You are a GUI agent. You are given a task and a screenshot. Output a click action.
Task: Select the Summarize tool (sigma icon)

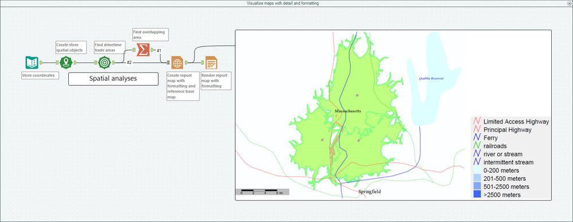[x=143, y=50]
